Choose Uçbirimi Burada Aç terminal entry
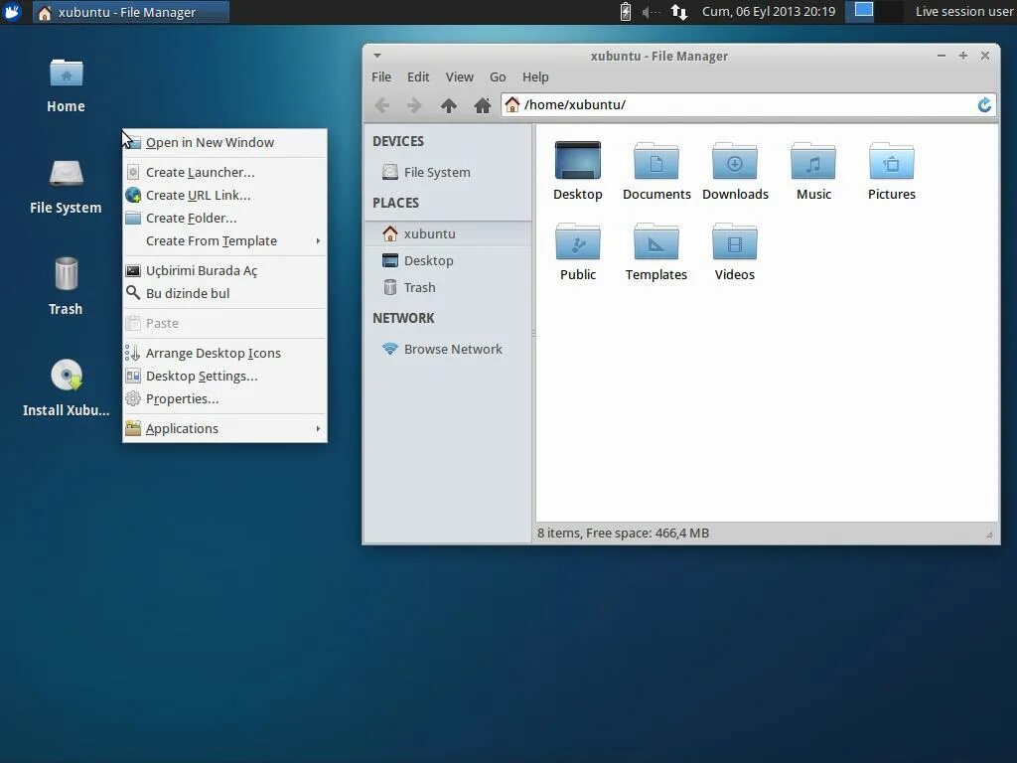1017x763 pixels. coord(225,270)
